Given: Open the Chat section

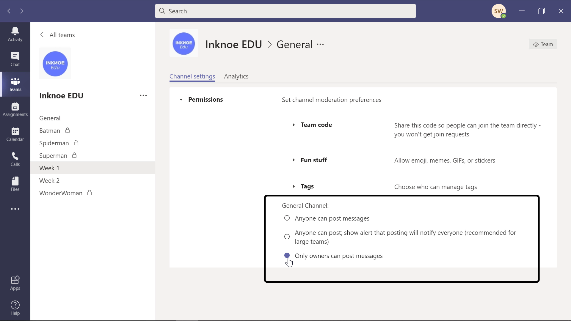Looking at the screenshot, I should pyautogui.click(x=15, y=59).
